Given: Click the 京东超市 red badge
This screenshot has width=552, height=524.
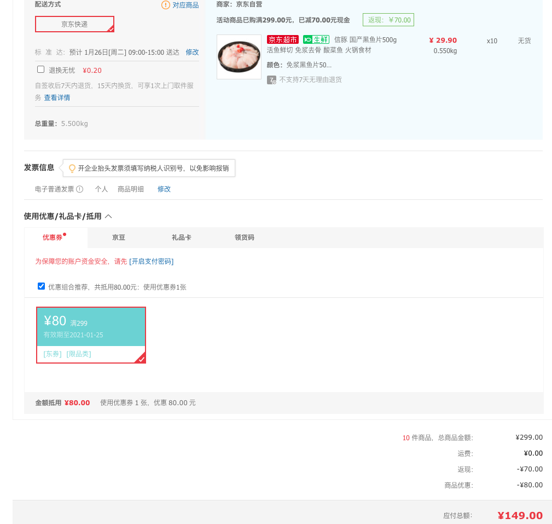Looking at the screenshot, I should tap(283, 39).
